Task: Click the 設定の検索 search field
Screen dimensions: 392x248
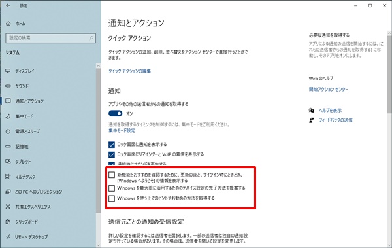Action: click(x=50, y=38)
